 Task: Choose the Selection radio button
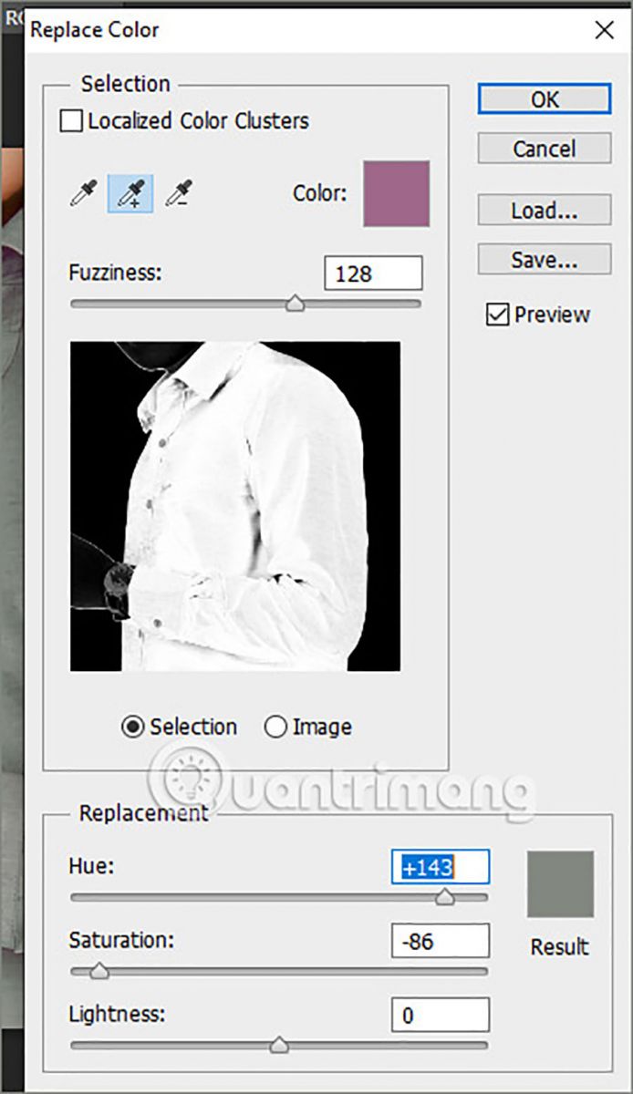pos(133,727)
